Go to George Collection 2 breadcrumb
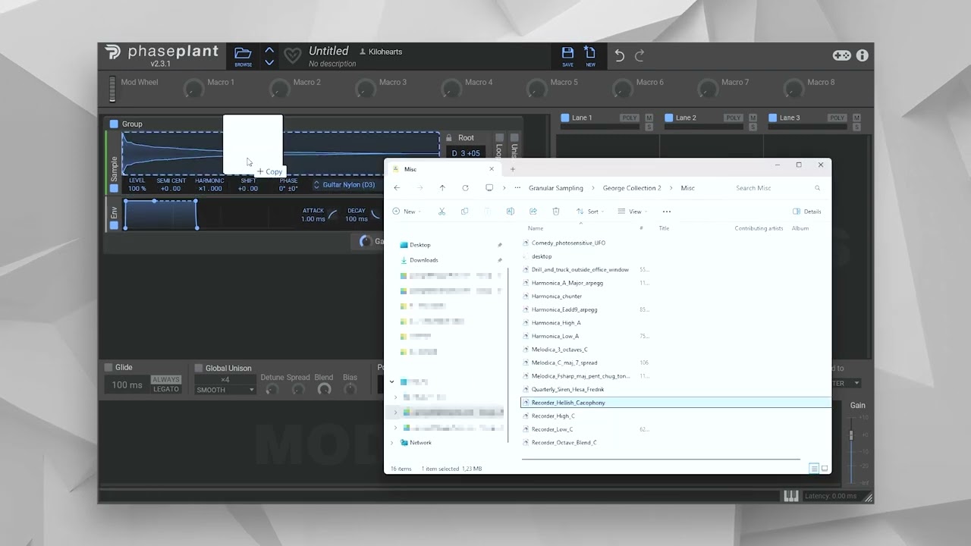 632,188
